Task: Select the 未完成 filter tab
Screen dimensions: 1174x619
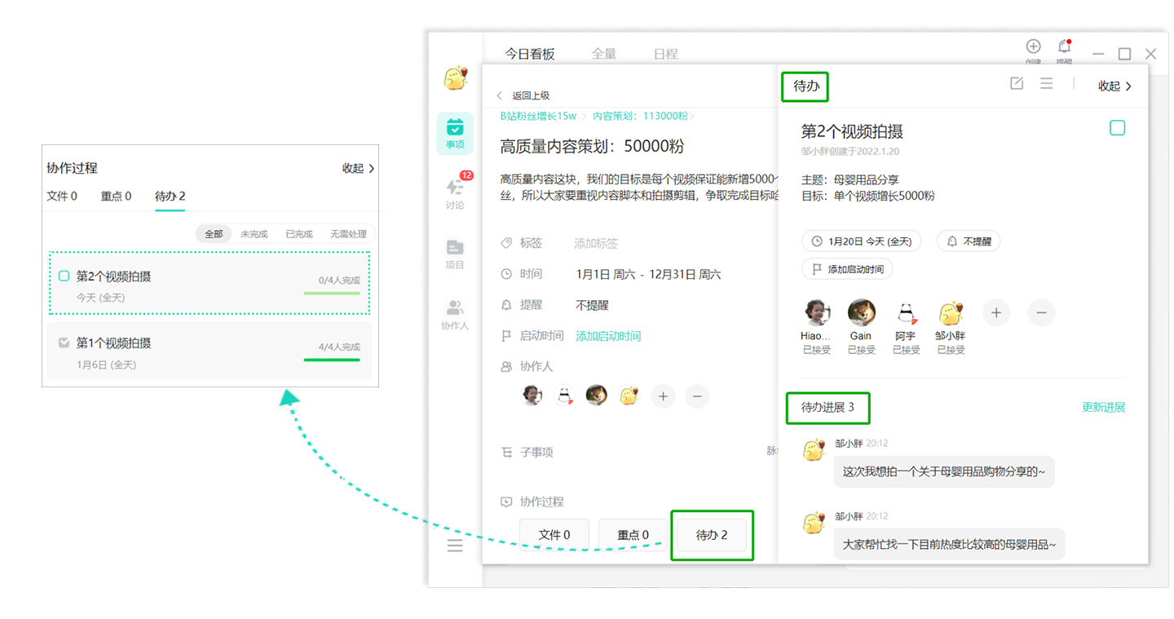Action: [254, 234]
